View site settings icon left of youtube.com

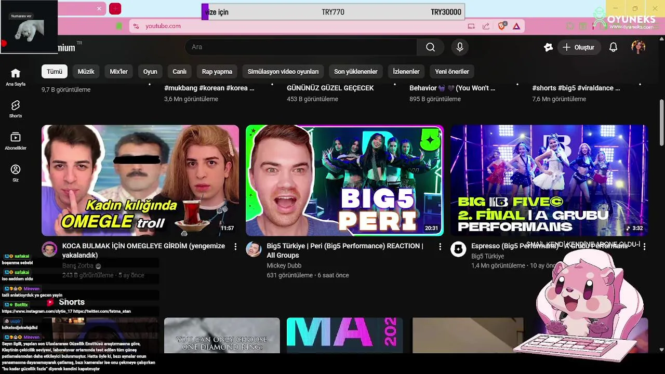136,26
